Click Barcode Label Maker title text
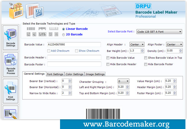The image size is (187, 129). click(156, 12)
